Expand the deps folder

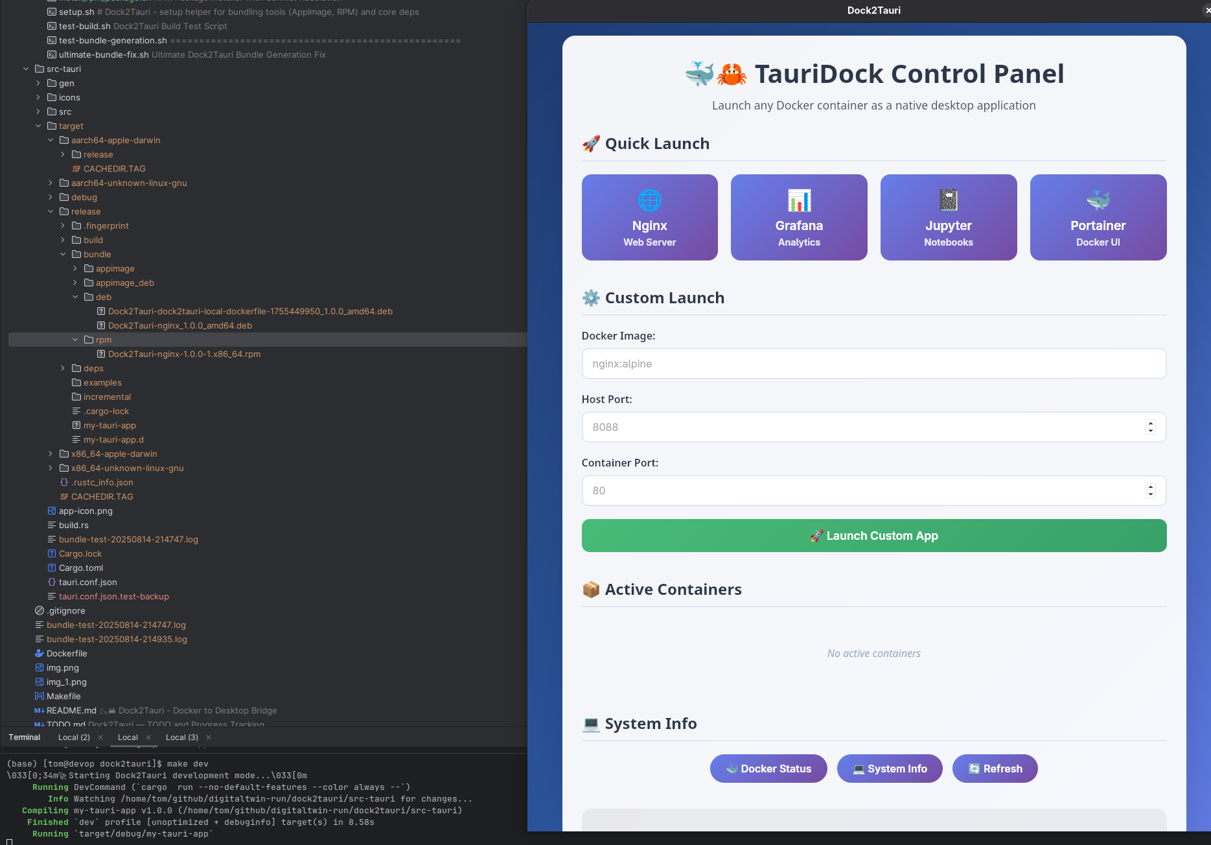(x=63, y=368)
